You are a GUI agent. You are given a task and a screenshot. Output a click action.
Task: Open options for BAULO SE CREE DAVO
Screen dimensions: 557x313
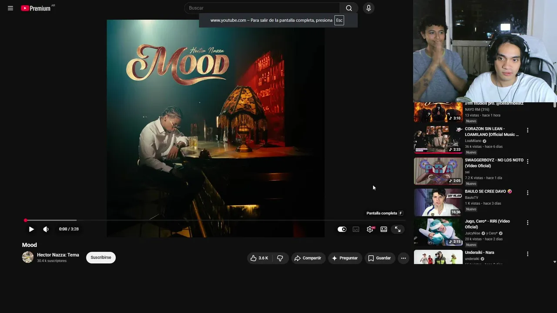(527, 193)
